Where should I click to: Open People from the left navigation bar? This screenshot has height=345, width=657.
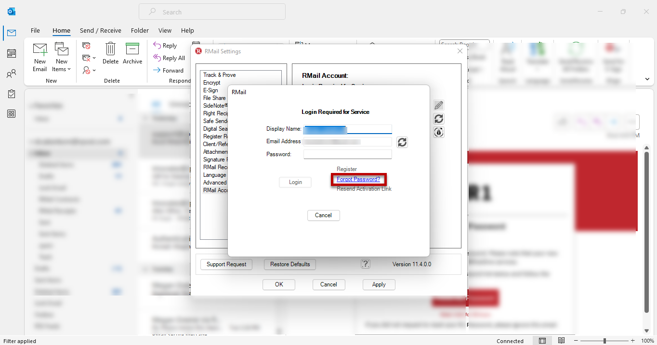[12, 74]
